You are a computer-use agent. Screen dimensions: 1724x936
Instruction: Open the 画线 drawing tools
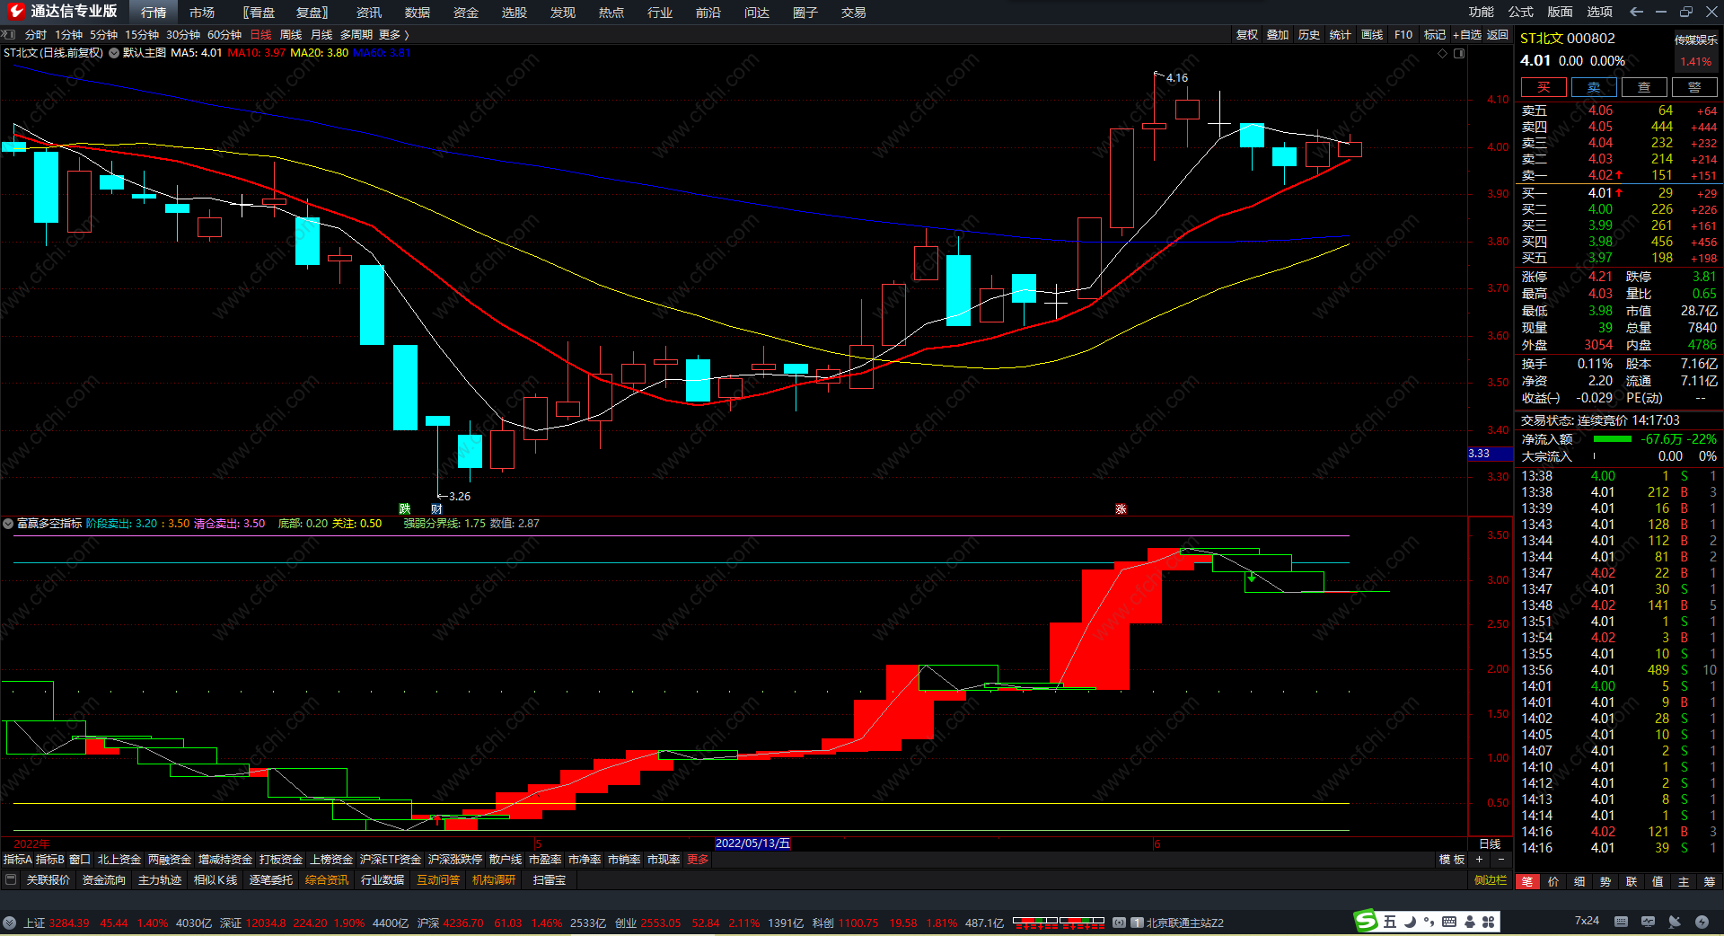click(x=1372, y=35)
